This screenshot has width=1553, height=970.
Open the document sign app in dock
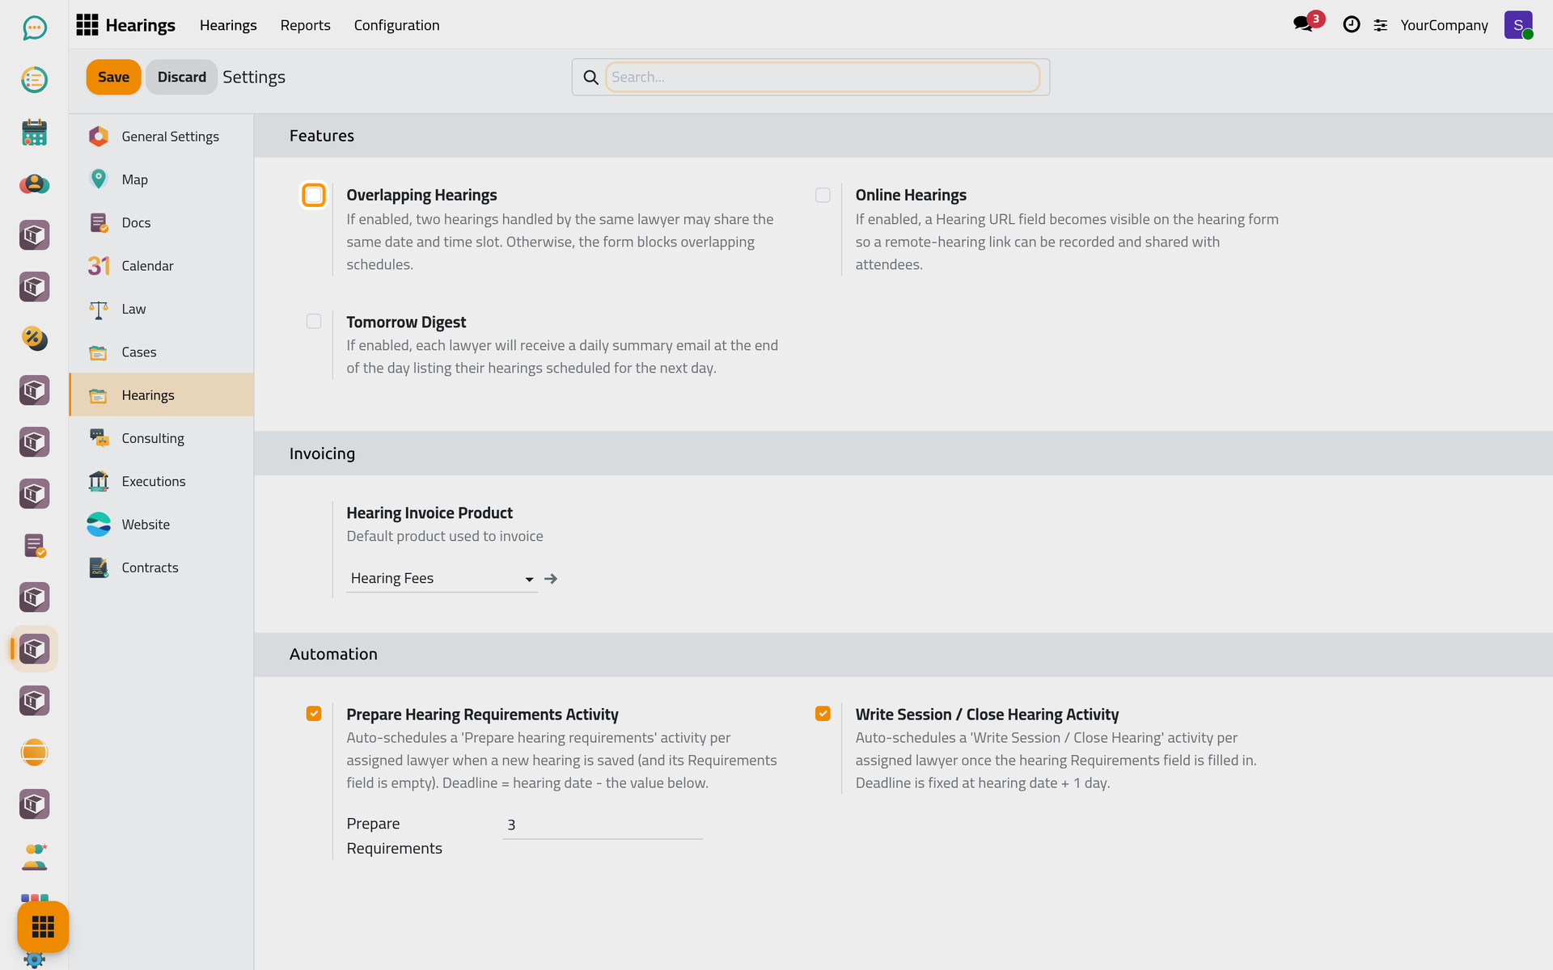tap(34, 546)
